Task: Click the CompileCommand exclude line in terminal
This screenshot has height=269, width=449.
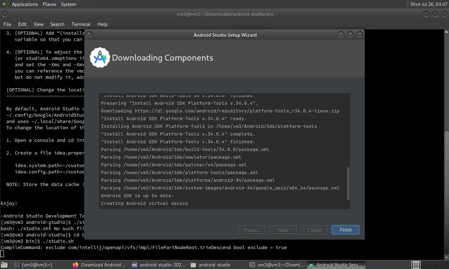Action: pos(144,248)
